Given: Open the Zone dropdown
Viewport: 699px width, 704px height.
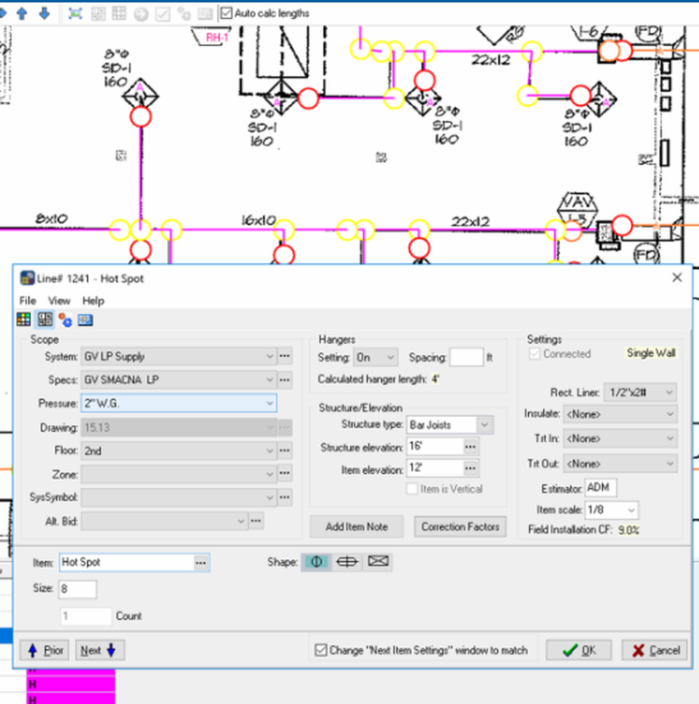Looking at the screenshot, I should tap(178, 474).
